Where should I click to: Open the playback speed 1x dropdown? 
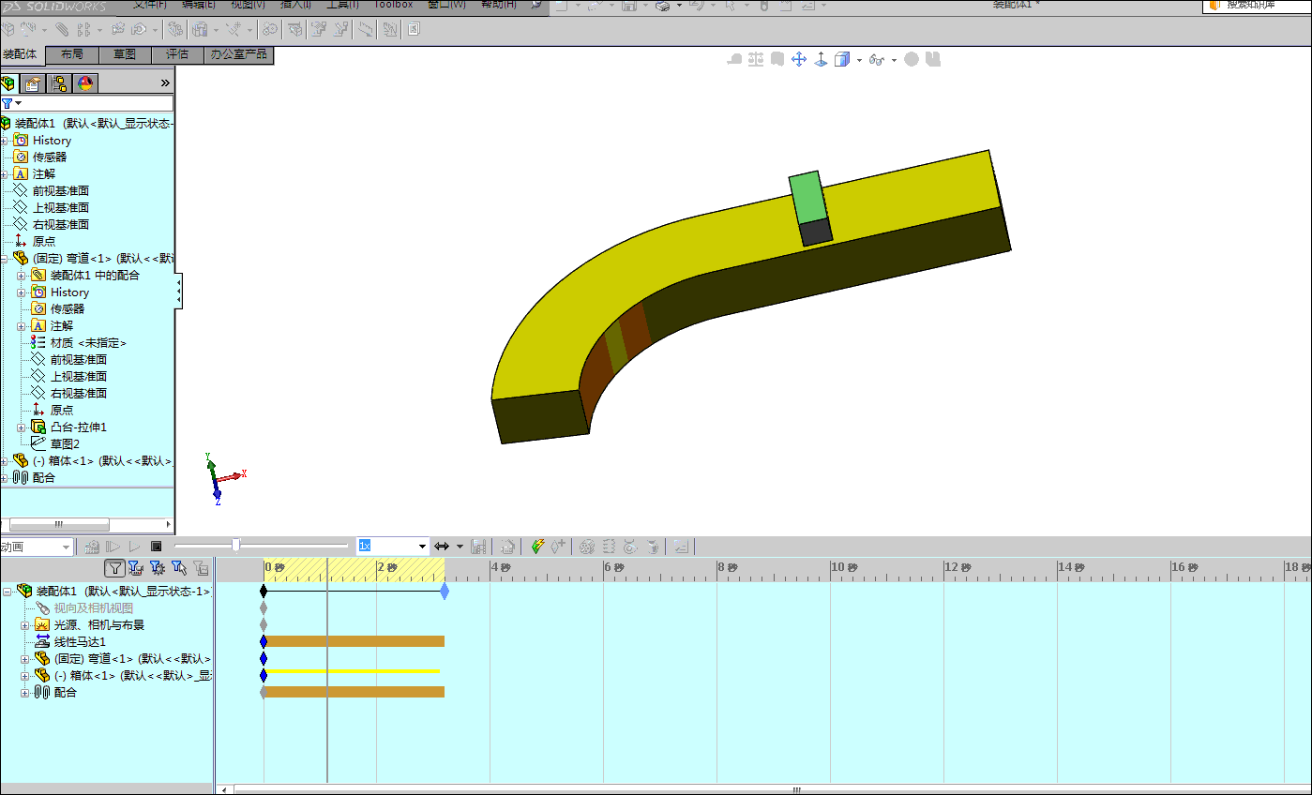[x=422, y=547]
